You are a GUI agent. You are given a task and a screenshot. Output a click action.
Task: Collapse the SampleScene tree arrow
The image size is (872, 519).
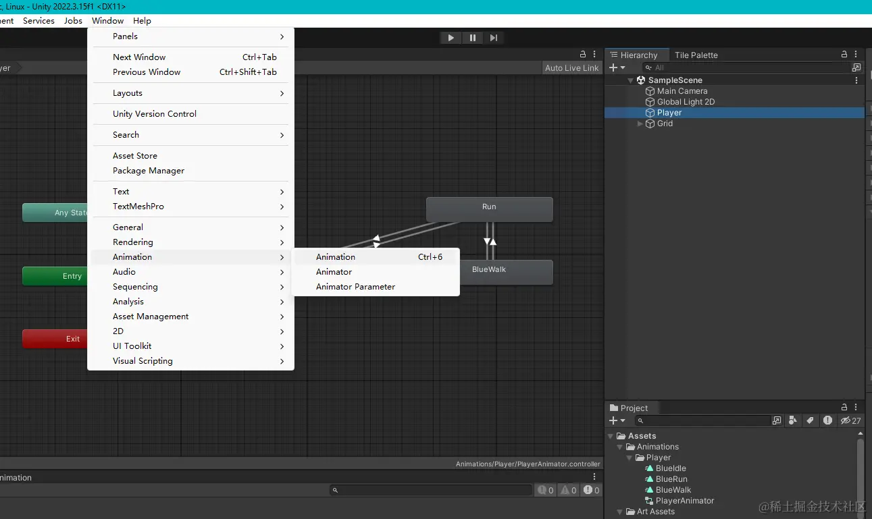click(631, 80)
